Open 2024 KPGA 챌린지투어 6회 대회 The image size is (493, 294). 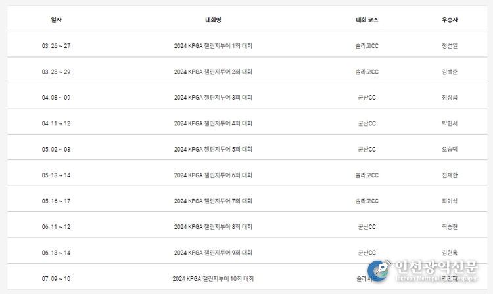pyautogui.click(x=213, y=175)
